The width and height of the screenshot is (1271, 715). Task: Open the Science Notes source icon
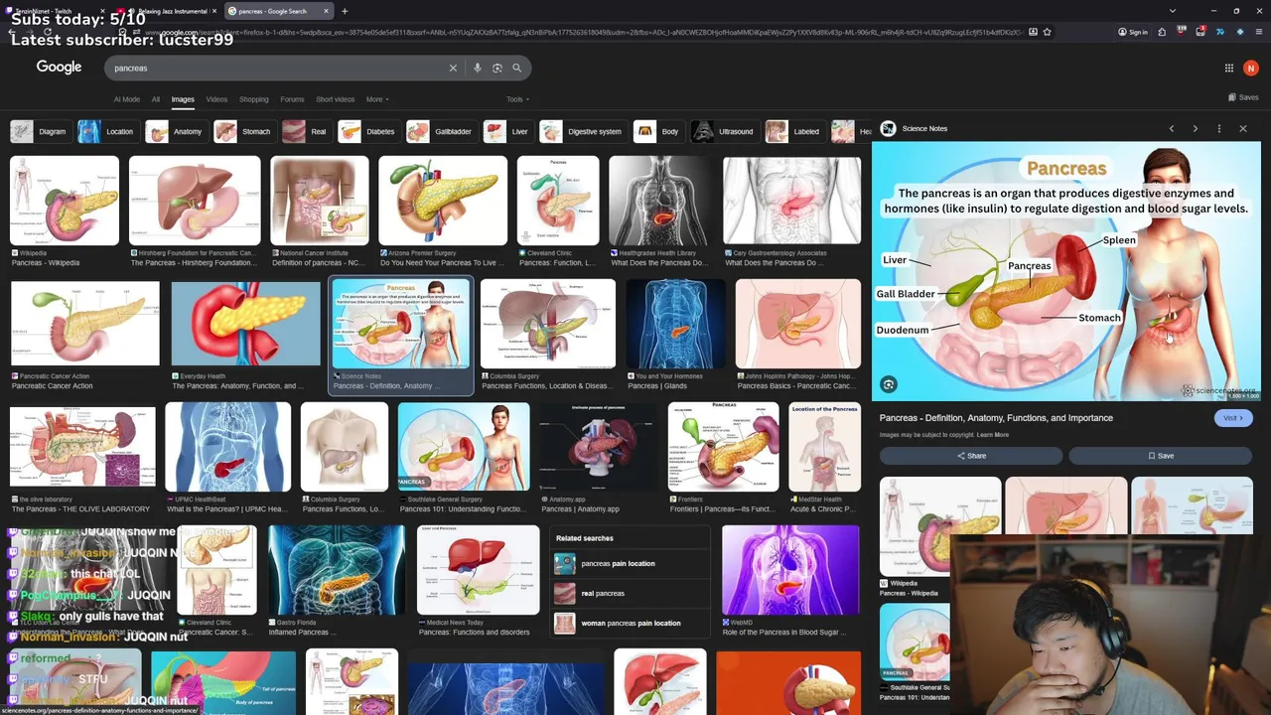coord(889,129)
